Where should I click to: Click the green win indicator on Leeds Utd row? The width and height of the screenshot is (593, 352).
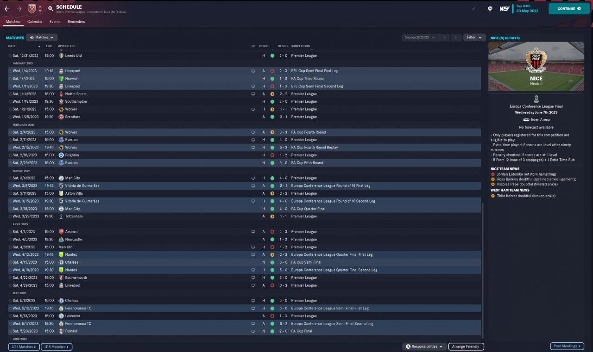click(x=272, y=56)
